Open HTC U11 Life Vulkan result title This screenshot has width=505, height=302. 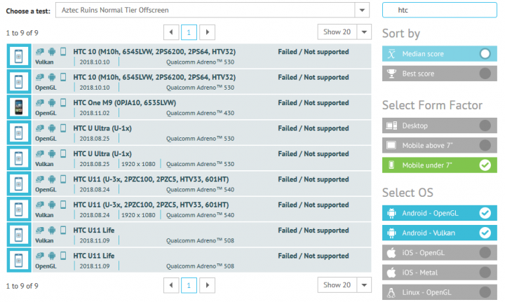pyautogui.click(x=94, y=231)
